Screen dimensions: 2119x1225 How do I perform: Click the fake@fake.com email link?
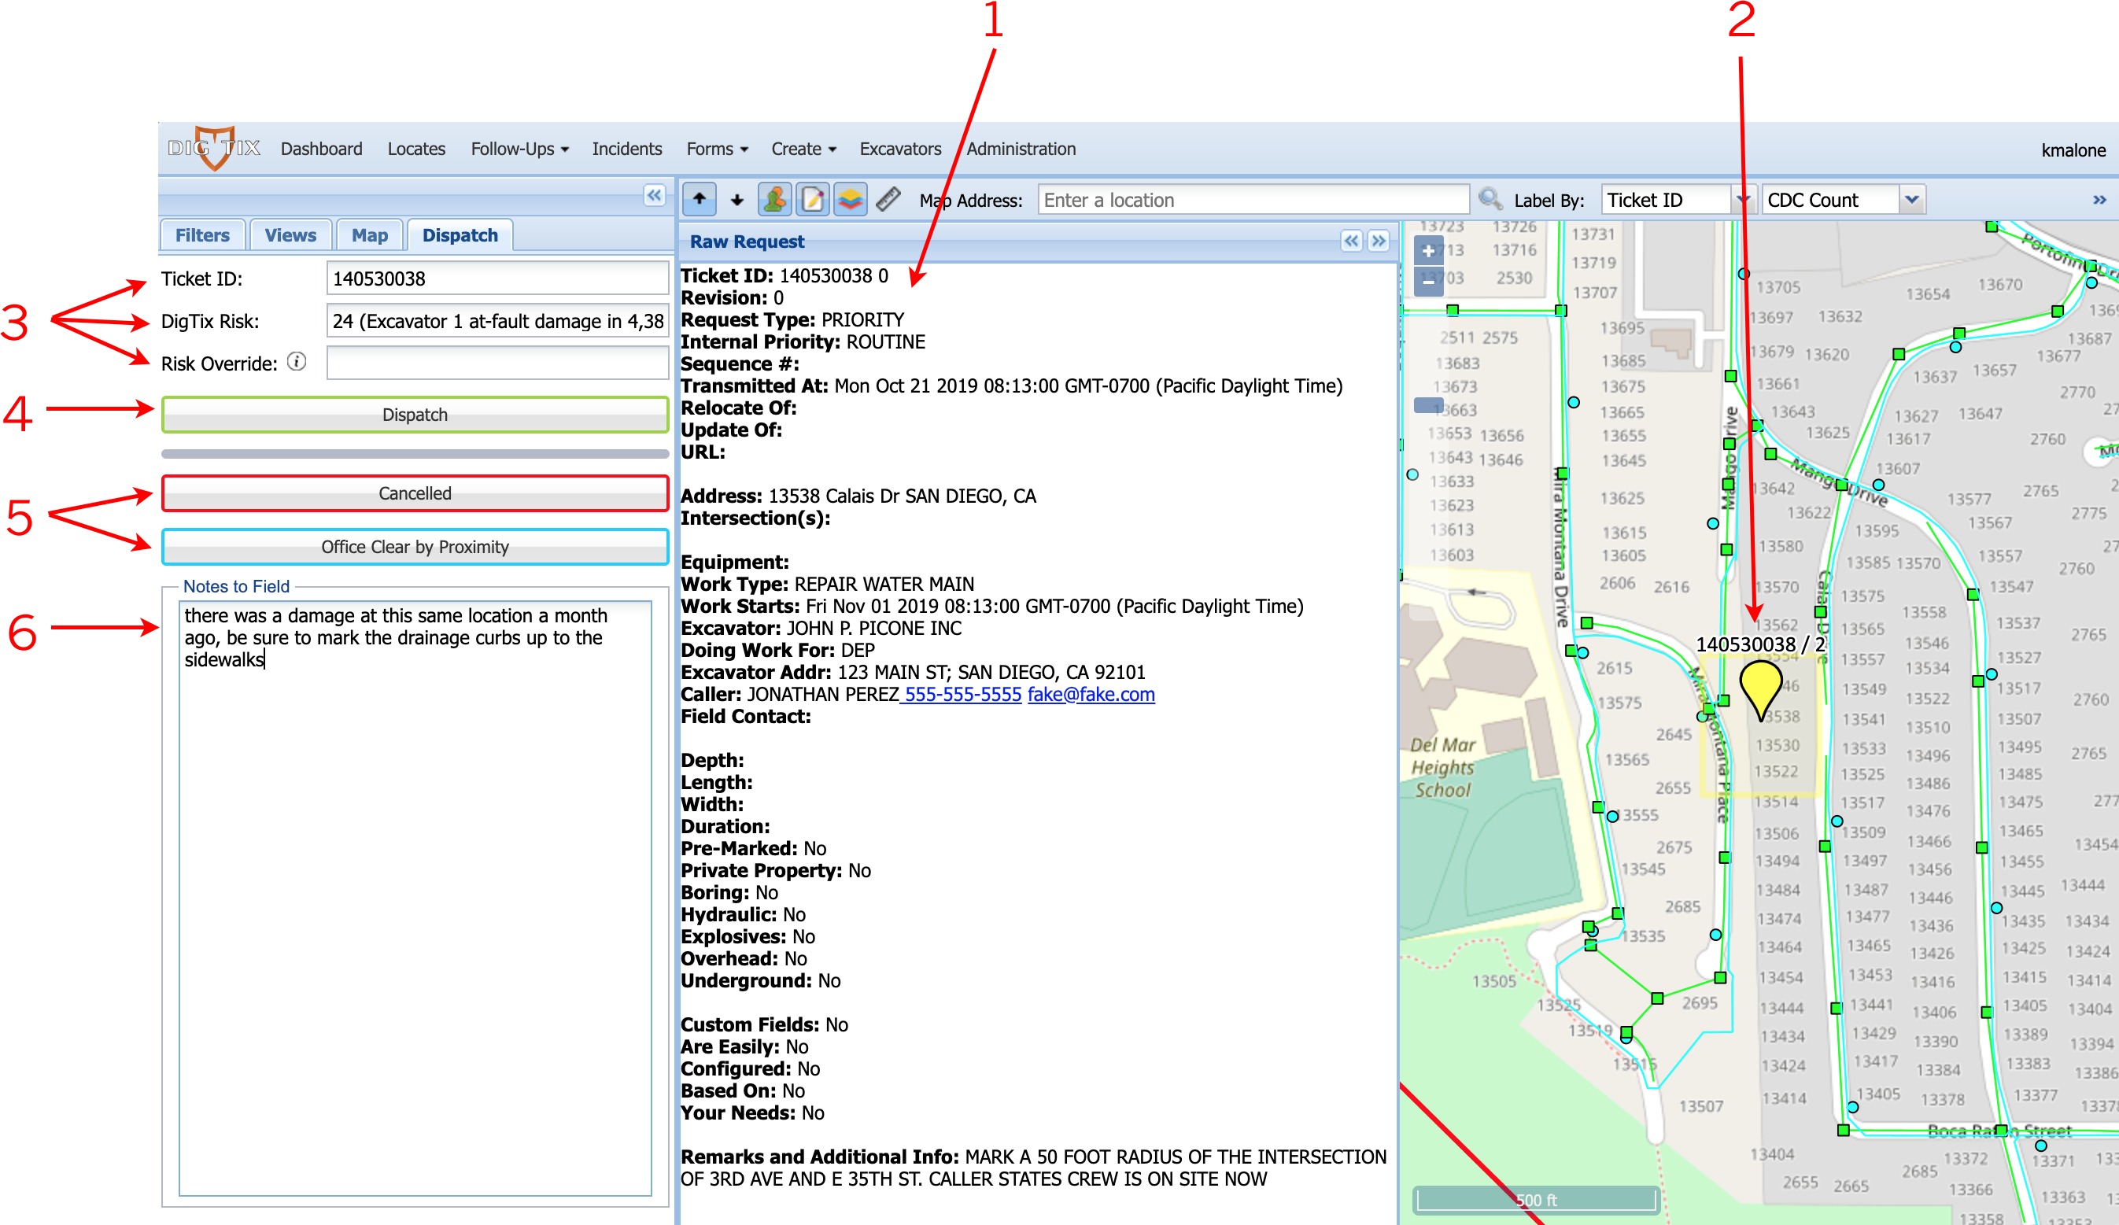point(1091,695)
